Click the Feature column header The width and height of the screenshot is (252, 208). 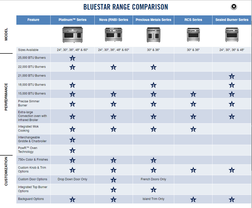[x=33, y=20]
